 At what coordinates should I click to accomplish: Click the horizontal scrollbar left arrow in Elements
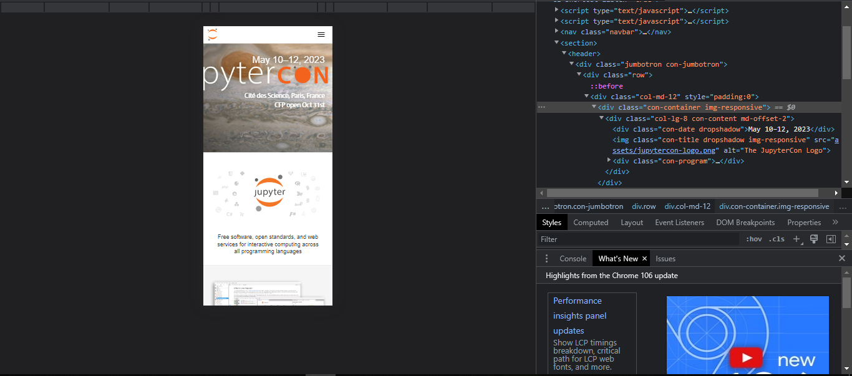click(x=541, y=193)
